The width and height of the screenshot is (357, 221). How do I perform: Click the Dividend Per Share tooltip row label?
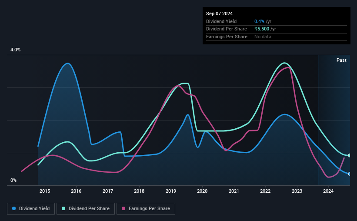click(x=226, y=29)
